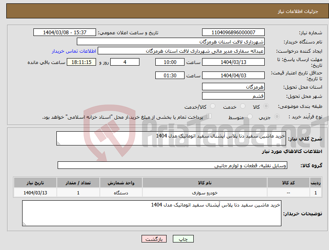Click the خودرو سواری table cell

(205, 192)
